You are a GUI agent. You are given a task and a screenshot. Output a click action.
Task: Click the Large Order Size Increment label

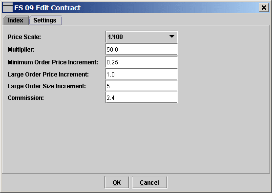pos(46,86)
